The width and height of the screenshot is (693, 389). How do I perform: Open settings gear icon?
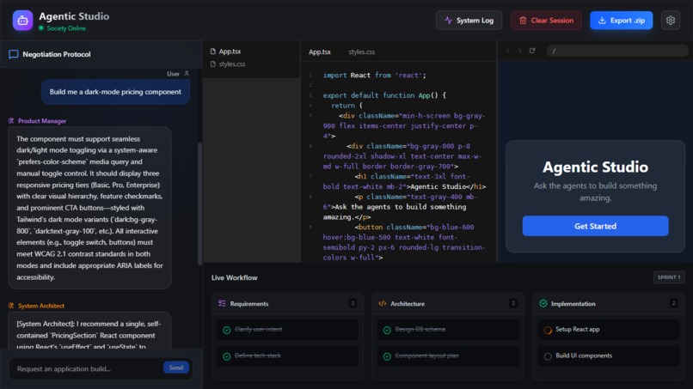click(x=671, y=21)
